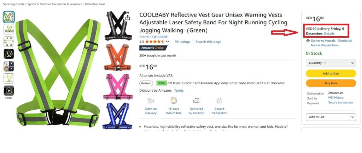Click the Cash on Delivery icon
This screenshot has height=153, width=362.
point(151,101)
